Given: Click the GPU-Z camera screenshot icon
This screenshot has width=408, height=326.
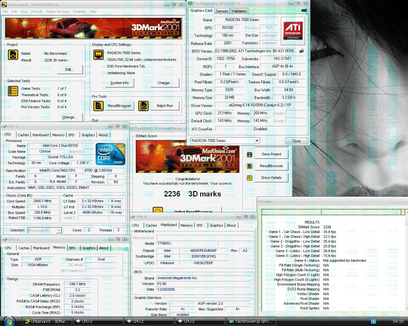Looking at the screenshot, I should coord(304,10).
